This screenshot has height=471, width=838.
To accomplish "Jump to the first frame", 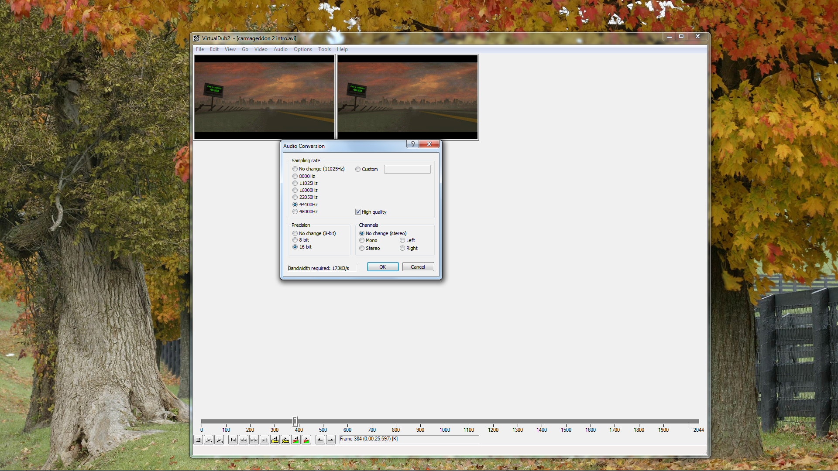I will click(233, 440).
